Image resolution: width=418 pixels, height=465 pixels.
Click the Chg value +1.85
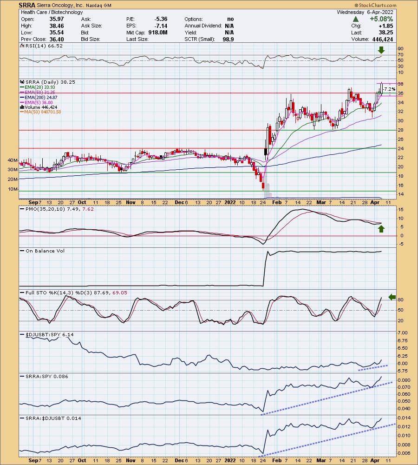point(386,26)
